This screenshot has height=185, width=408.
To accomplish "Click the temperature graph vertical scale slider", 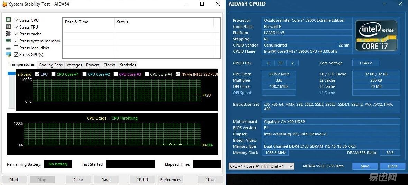I will pos(11,90).
